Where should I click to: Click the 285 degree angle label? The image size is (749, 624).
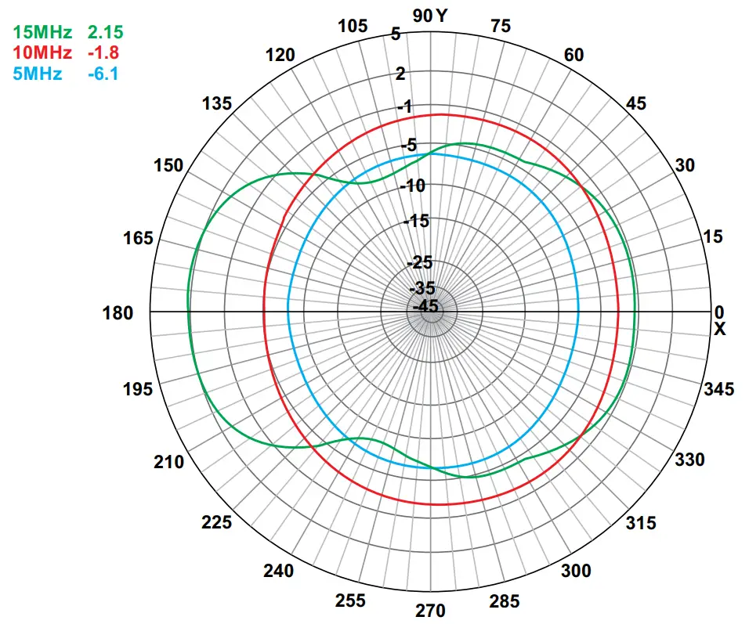click(x=504, y=601)
